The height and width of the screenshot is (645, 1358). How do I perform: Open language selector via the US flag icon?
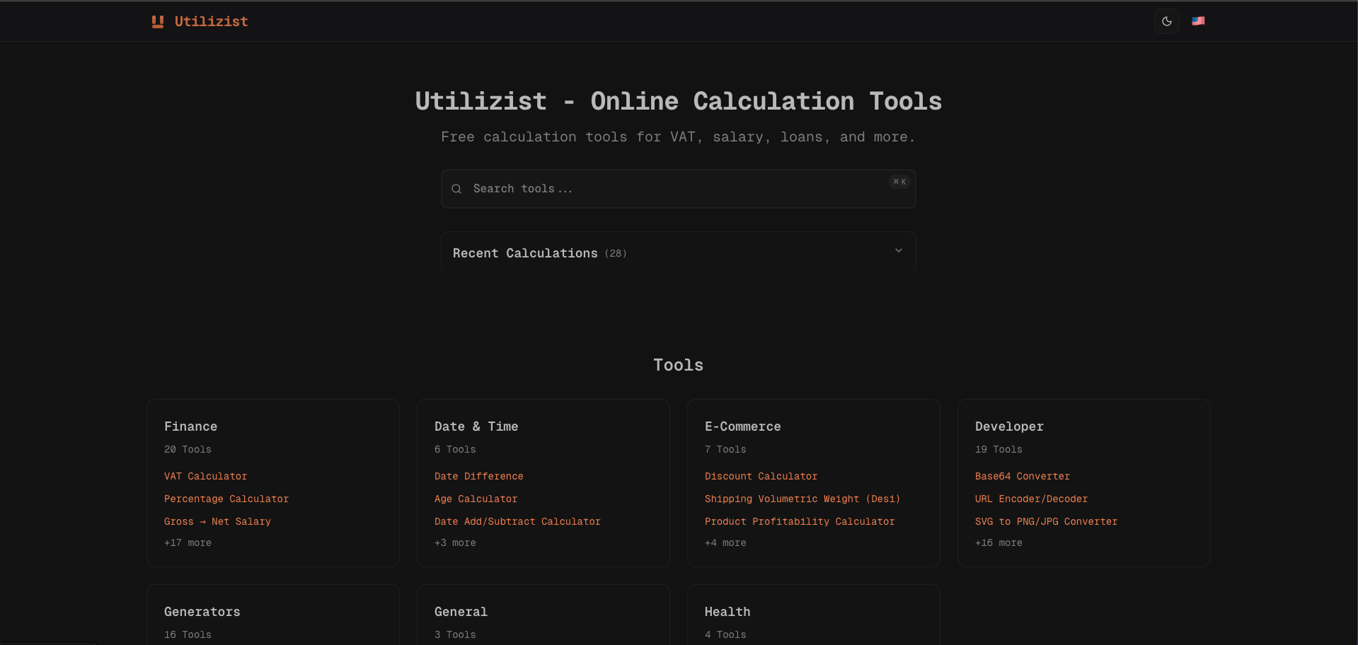(x=1199, y=21)
